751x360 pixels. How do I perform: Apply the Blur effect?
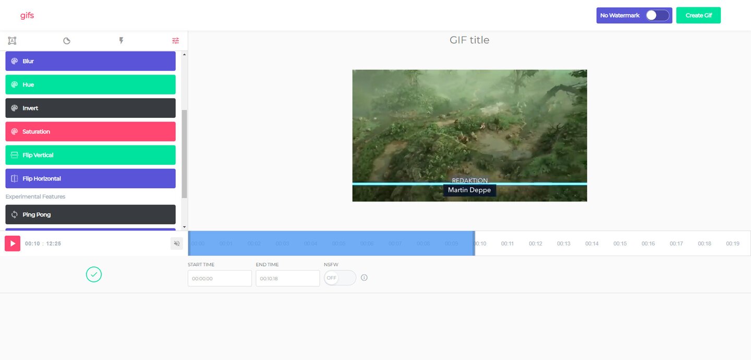click(x=90, y=61)
